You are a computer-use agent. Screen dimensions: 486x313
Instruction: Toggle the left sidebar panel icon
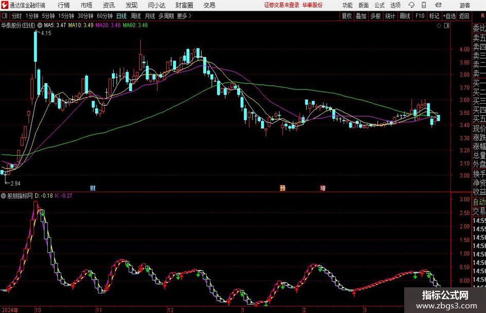tap(5, 16)
